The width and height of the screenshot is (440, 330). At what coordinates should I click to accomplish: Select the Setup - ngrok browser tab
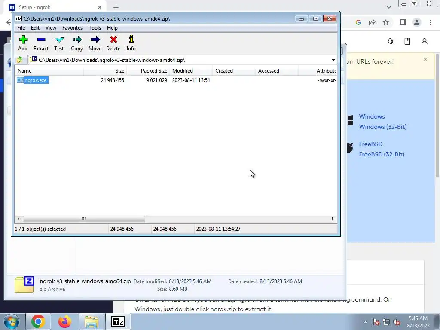click(x=55, y=7)
